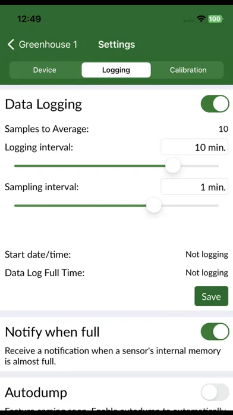Tap the back chevron icon
The image size is (233, 415).
(x=11, y=45)
